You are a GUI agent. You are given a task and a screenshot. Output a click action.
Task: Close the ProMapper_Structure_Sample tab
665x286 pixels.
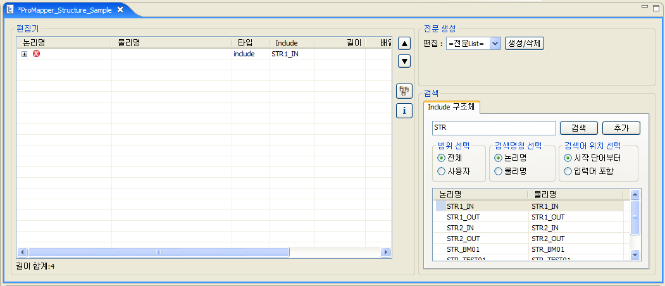pos(120,9)
